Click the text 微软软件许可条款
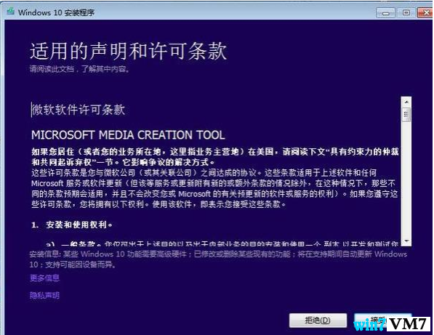434x335 pixels. tap(79, 110)
